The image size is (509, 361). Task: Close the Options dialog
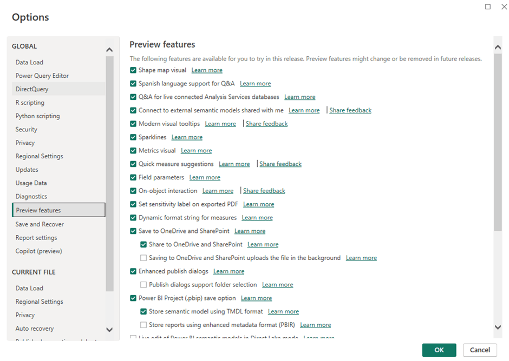click(504, 7)
